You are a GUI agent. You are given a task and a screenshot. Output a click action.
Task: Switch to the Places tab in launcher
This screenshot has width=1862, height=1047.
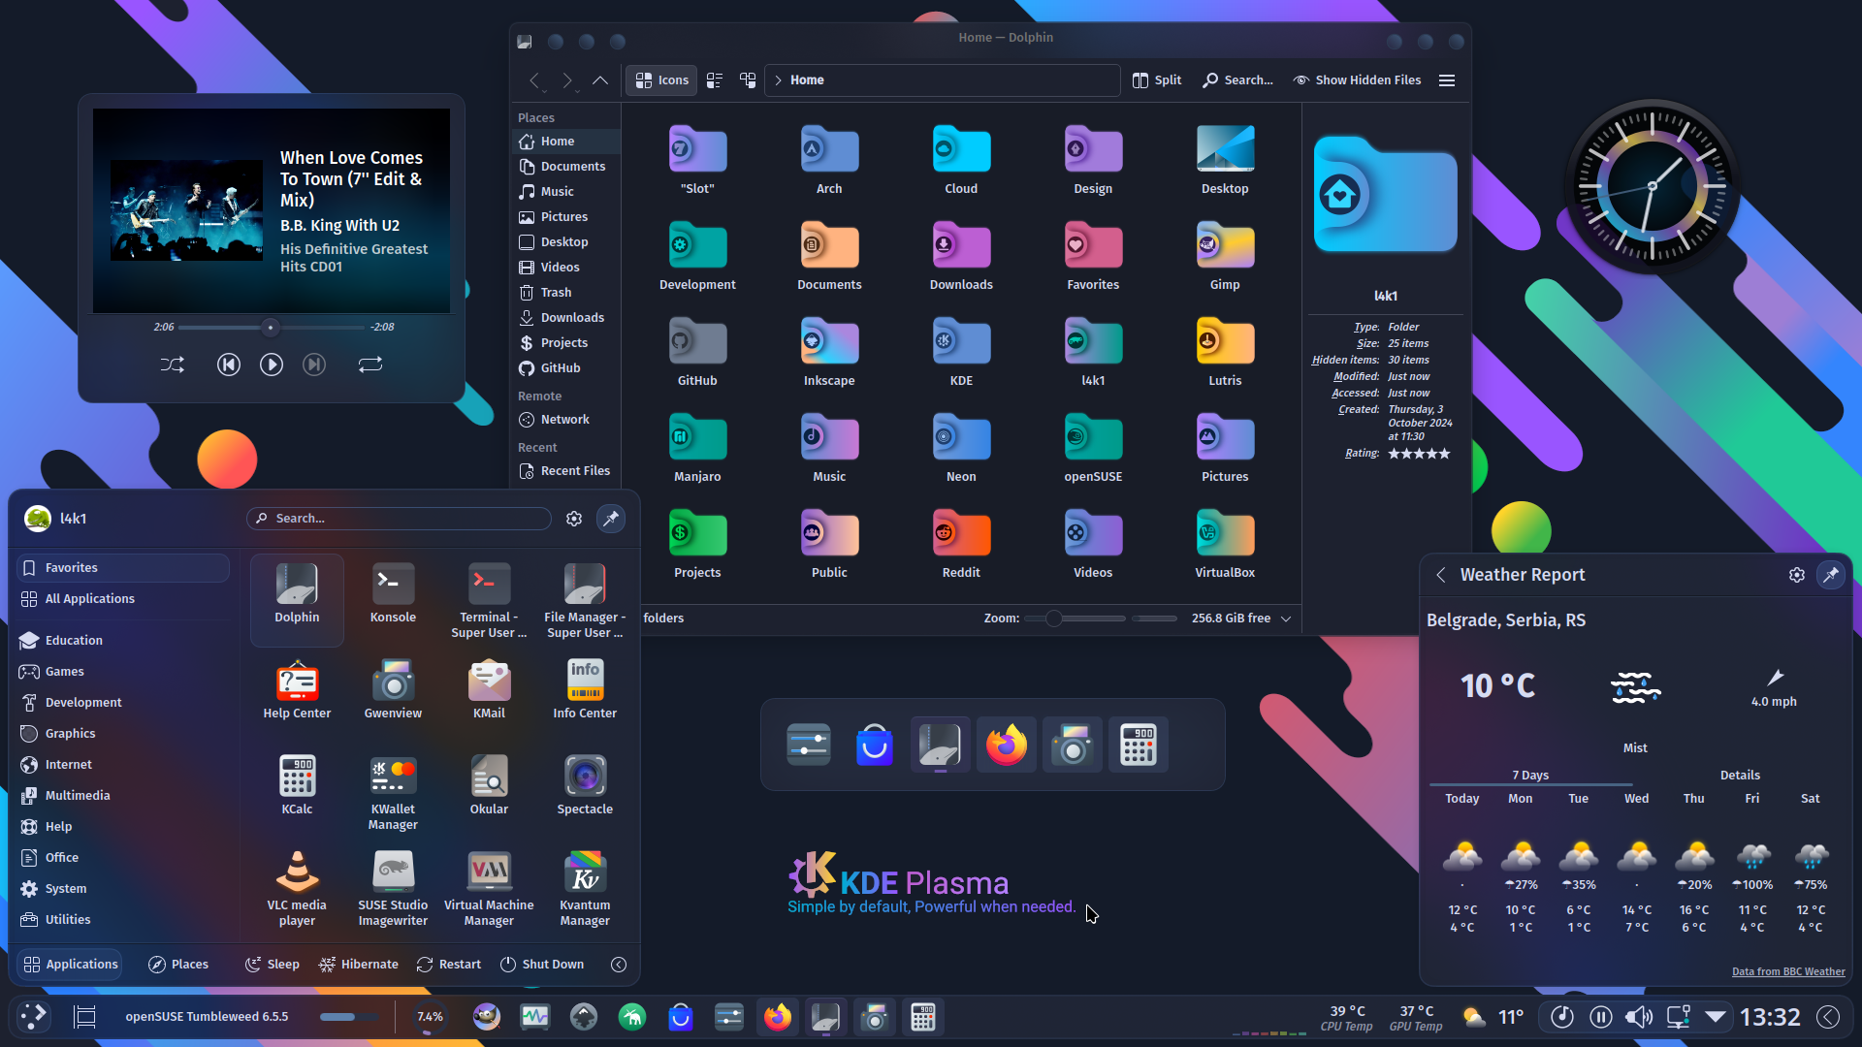pyautogui.click(x=178, y=965)
